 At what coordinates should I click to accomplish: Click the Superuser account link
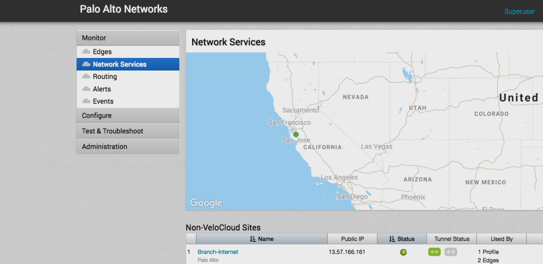tap(520, 11)
